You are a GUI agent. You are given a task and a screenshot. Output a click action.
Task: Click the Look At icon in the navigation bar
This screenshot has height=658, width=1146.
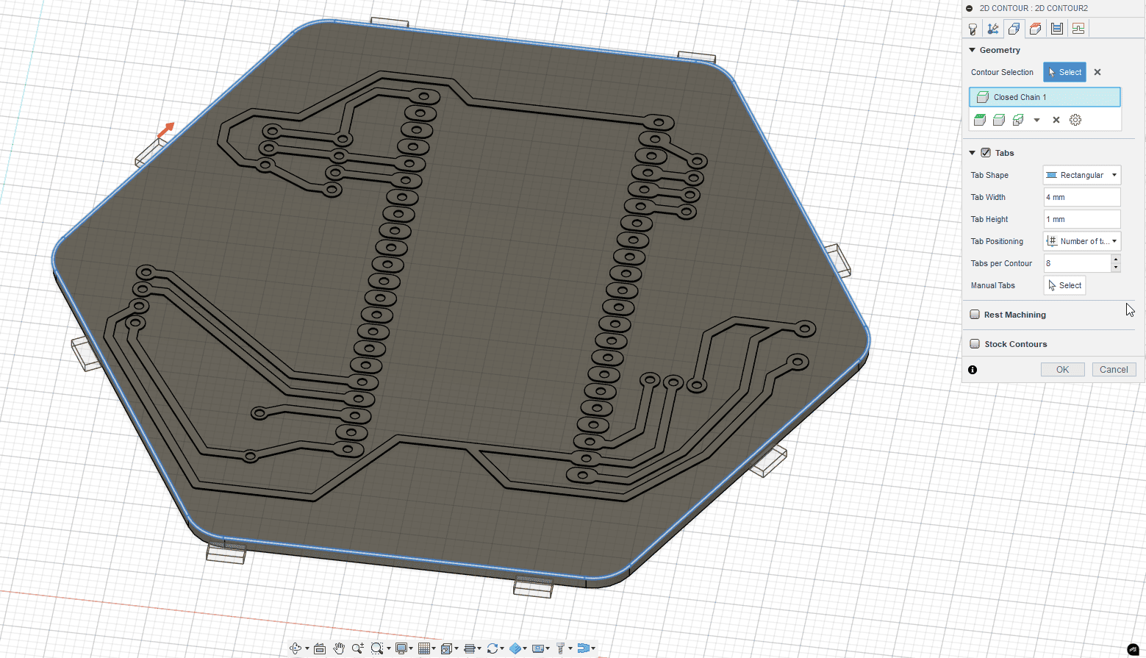coord(320,648)
